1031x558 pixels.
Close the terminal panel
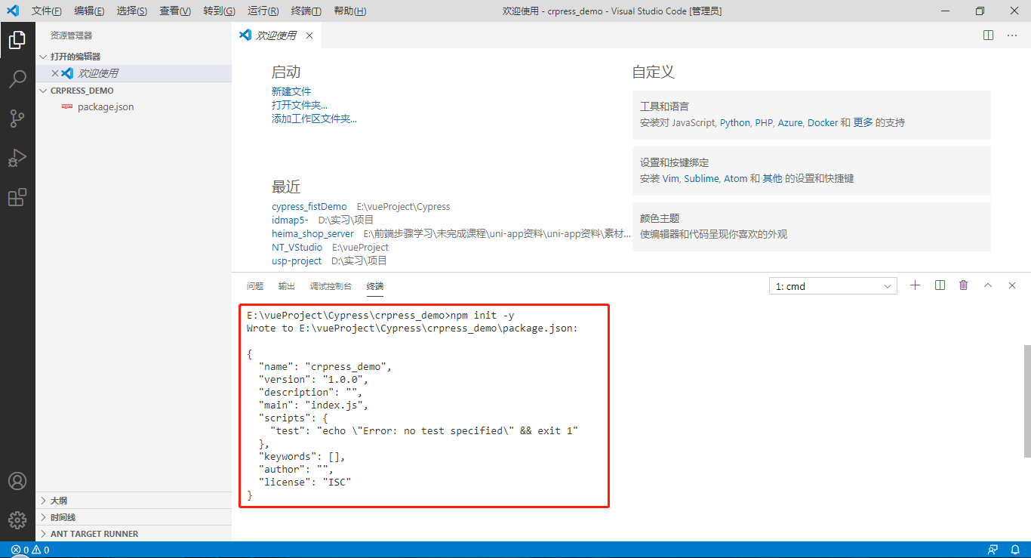click(1012, 285)
